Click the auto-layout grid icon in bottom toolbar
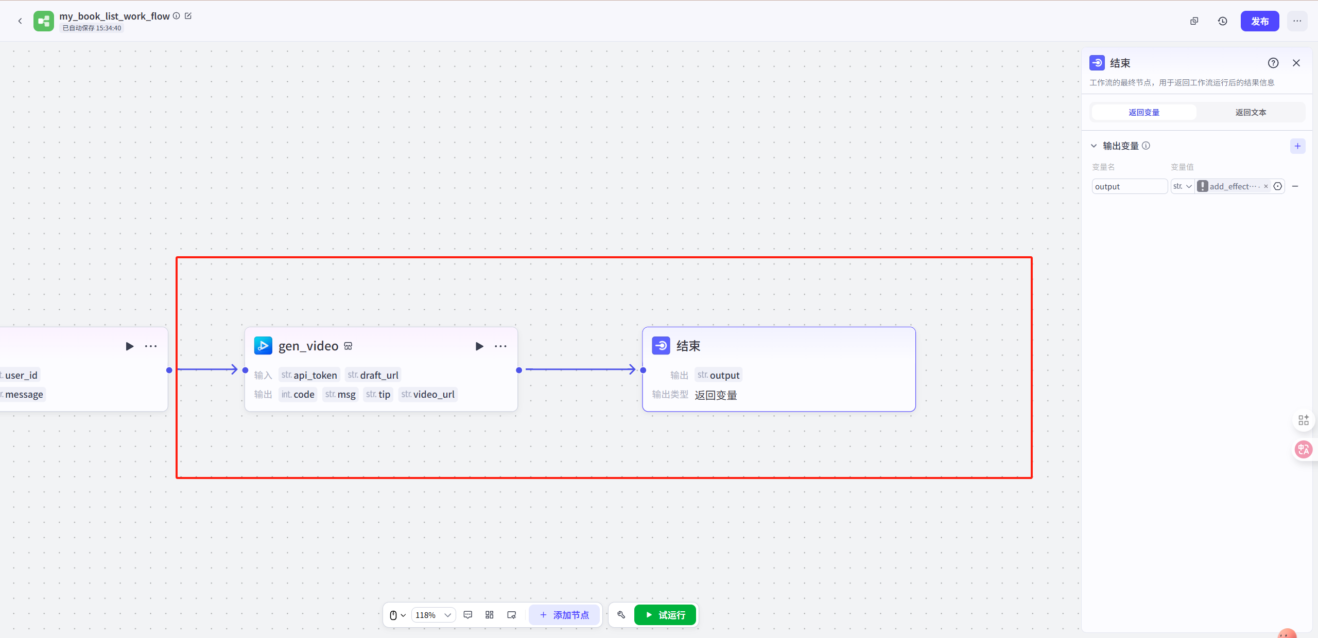The height and width of the screenshot is (638, 1318). tap(490, 615)
